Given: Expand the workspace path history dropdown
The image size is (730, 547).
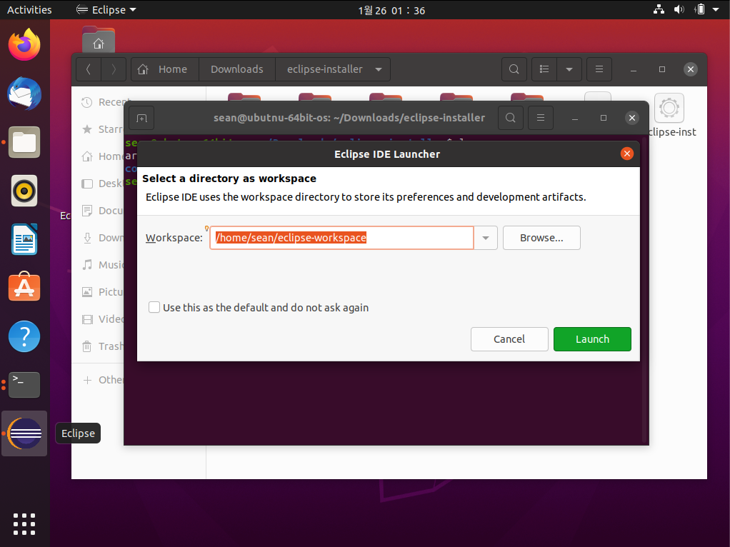Looking at the screenshot, I should tap(486, 238).
